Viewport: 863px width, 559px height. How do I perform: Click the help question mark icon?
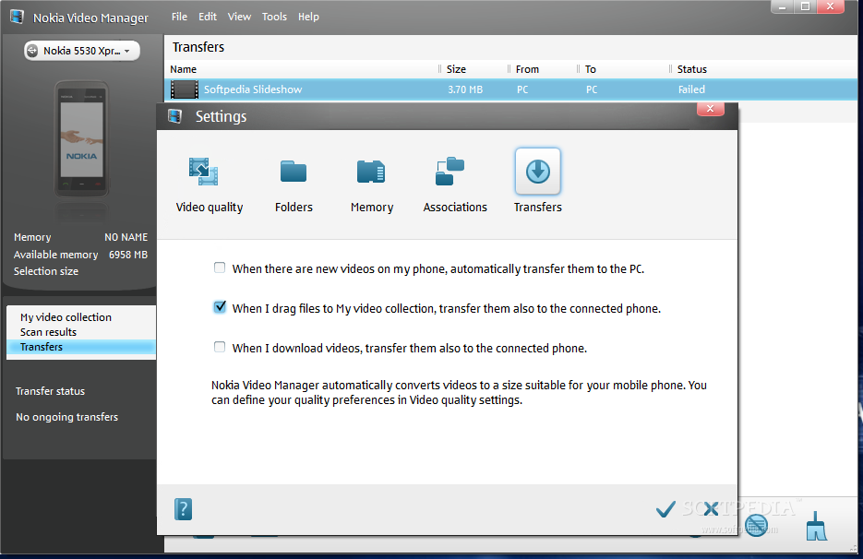184,509
